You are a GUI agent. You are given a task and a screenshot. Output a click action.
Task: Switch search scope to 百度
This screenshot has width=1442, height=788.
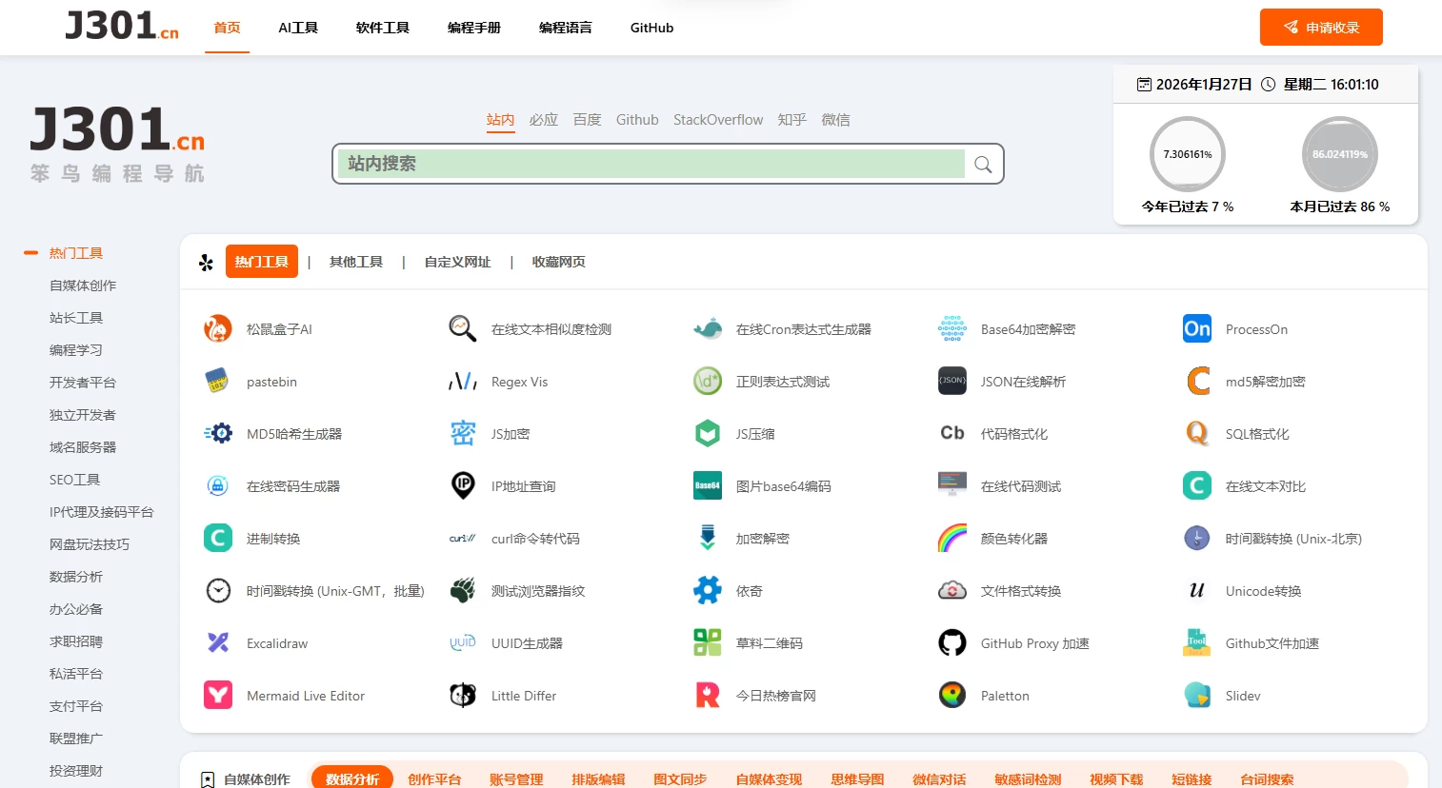tap(588, 119)
